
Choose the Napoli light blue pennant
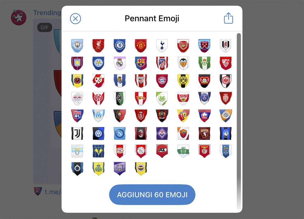click(x=119, y=134)
